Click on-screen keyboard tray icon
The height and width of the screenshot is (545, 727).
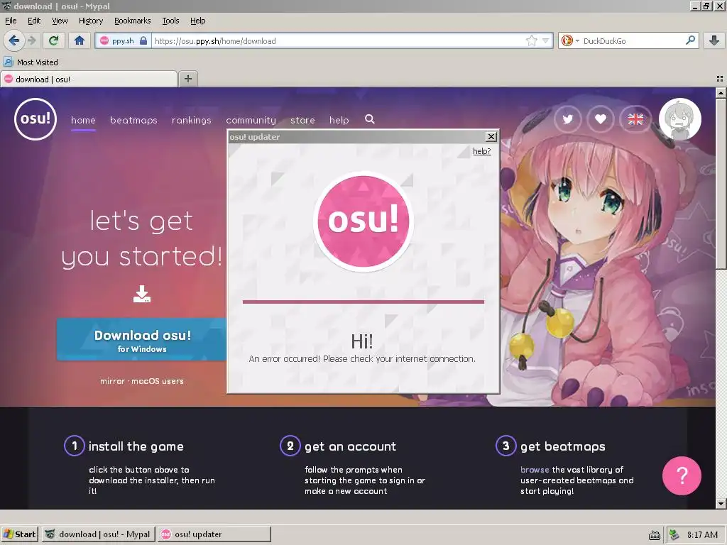(x=654, y=536)
